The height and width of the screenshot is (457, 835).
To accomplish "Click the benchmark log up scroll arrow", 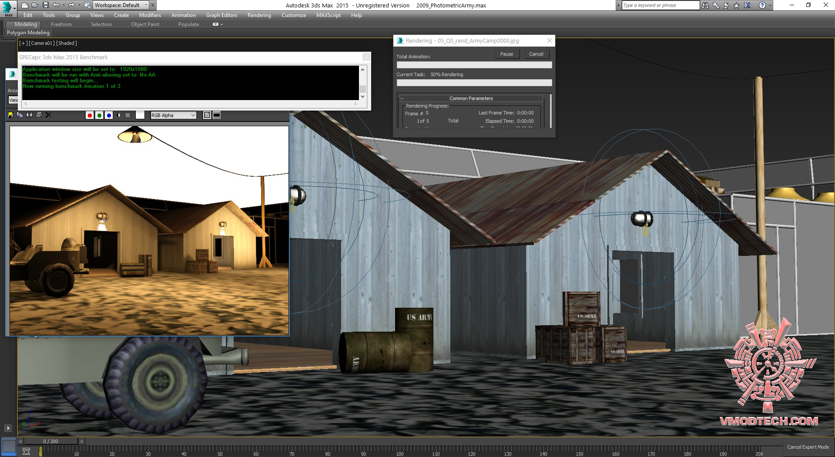I will point(362,69).
